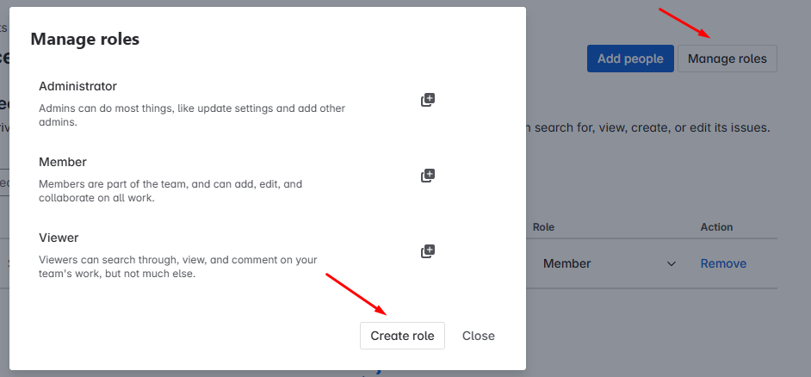
Task: Click the Role column header
Action: (x=543, y=227)
